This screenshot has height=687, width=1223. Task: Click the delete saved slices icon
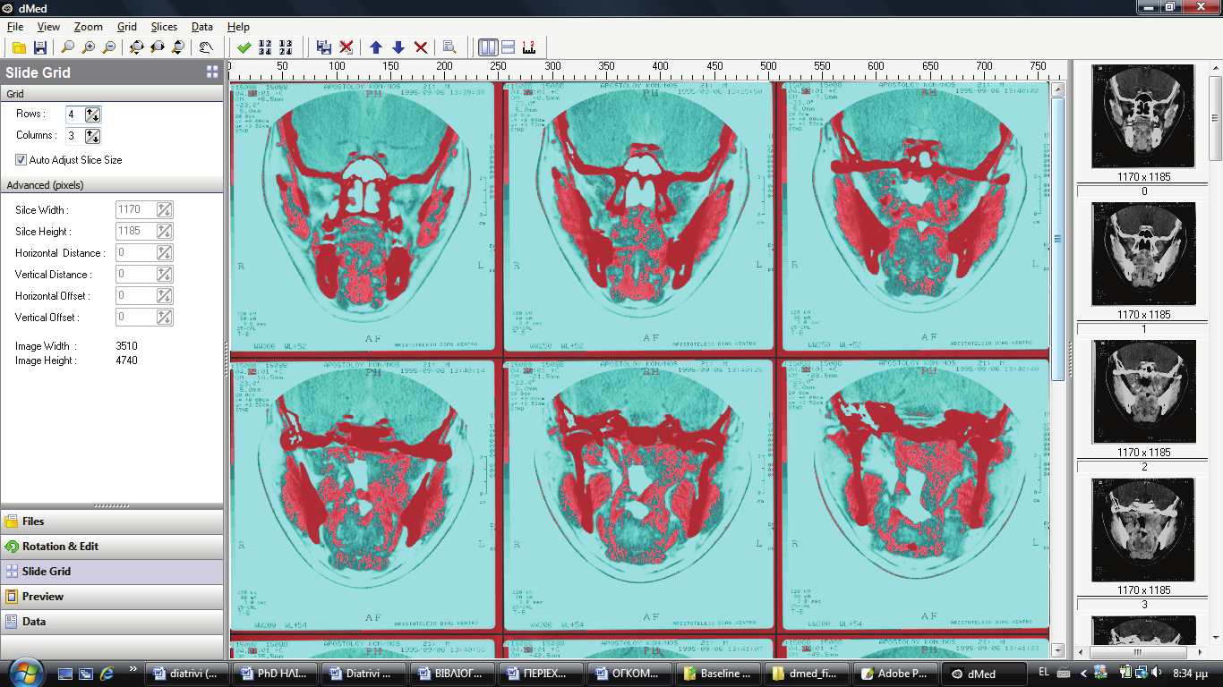(346, 47)
